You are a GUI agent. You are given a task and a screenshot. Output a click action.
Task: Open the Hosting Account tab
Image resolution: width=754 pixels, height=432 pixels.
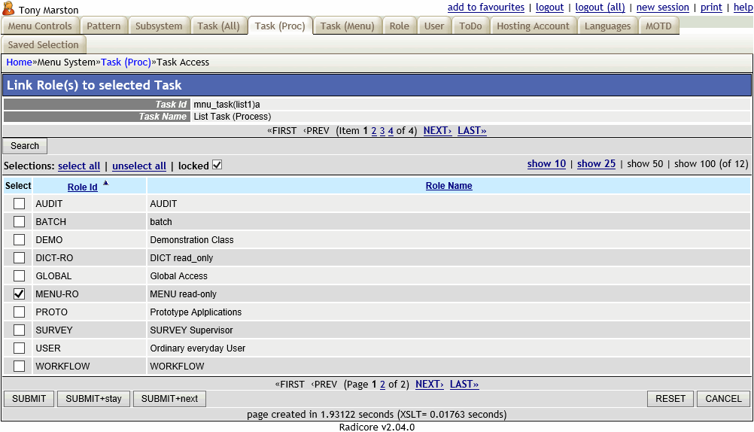tap(533, 26)
